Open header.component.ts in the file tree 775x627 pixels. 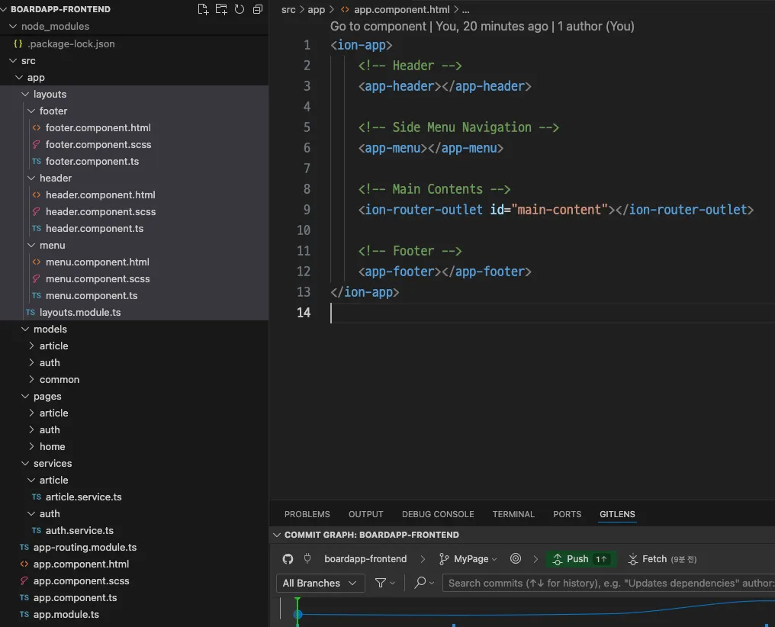94,228
